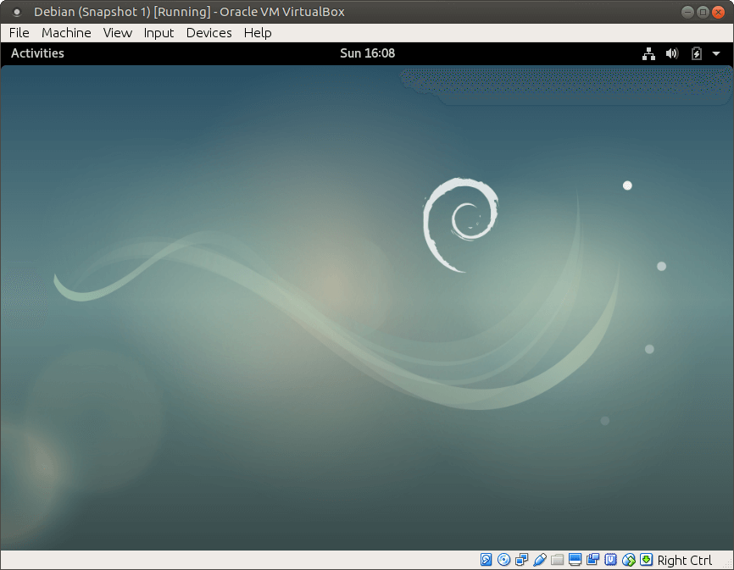The width and height of the screenshot is (734, 570).
Task: Click the display monitor status icon
Action: (x=575, y=560)
